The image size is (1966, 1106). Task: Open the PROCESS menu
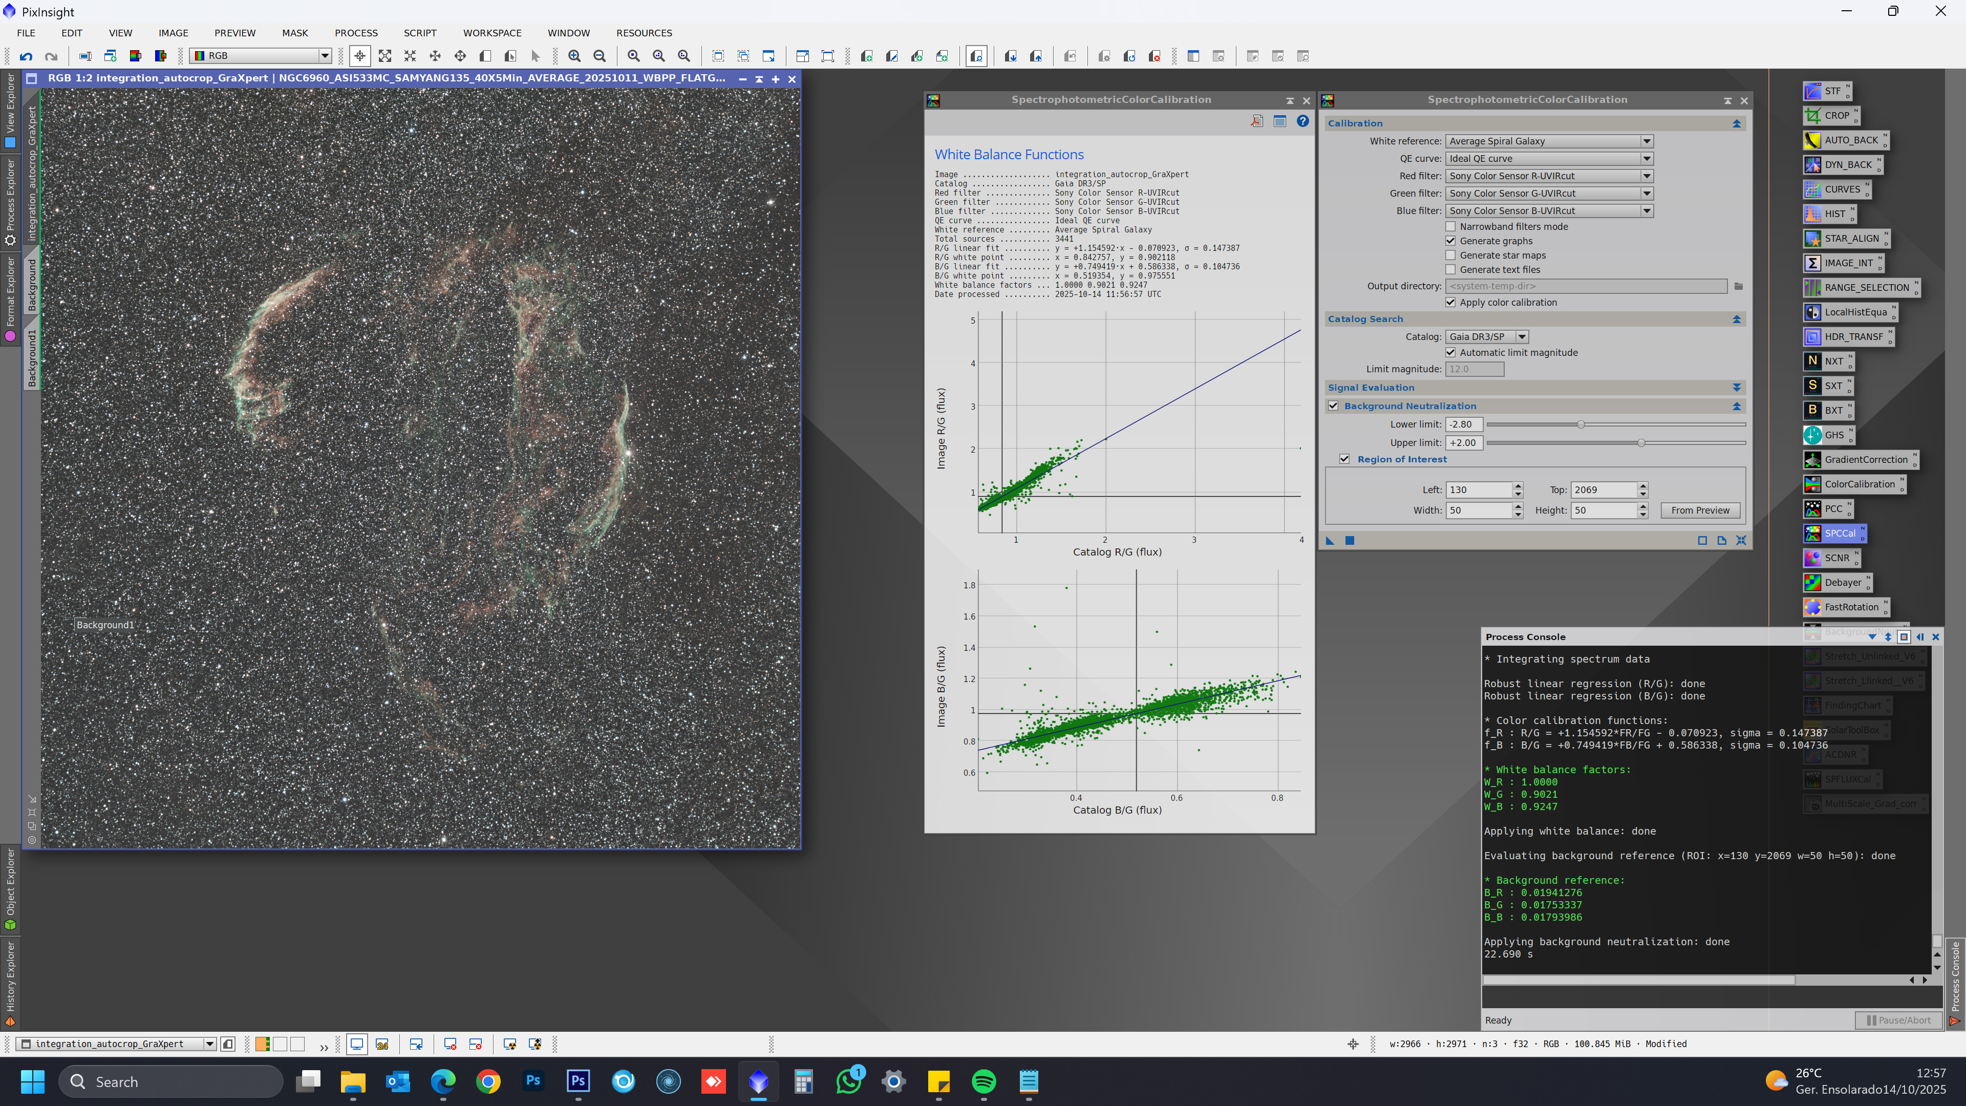coord(356,33)
